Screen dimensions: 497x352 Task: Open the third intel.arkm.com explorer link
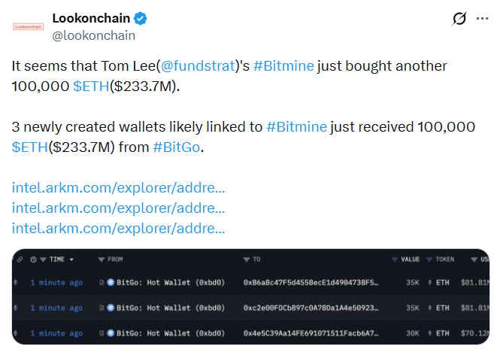coord(118,227)
